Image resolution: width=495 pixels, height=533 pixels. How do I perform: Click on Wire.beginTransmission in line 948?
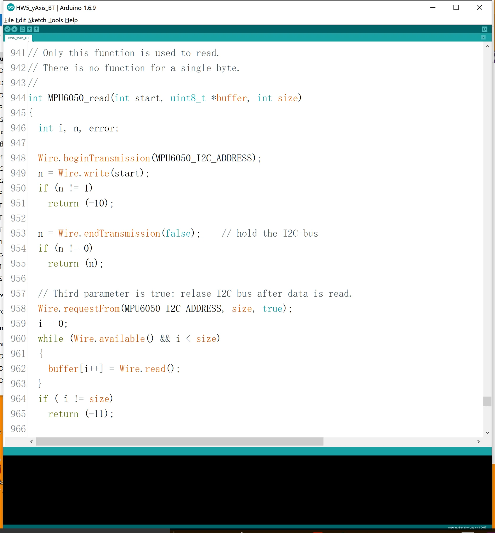(94, 158)
